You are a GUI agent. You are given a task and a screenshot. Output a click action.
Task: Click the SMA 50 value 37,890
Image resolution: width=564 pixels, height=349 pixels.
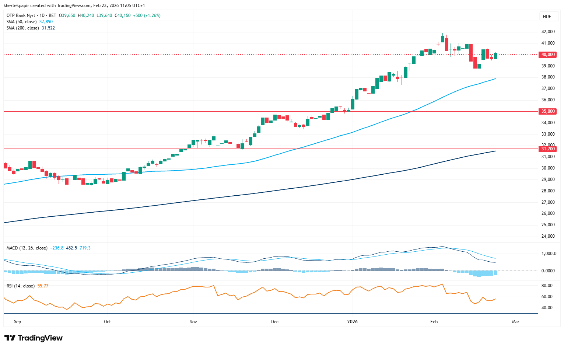coord(46,22)
